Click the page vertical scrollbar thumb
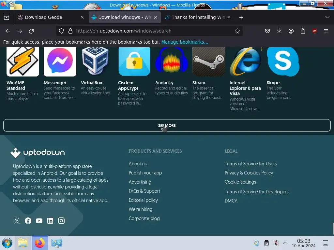The image size is (334, 250). point(333,228)
